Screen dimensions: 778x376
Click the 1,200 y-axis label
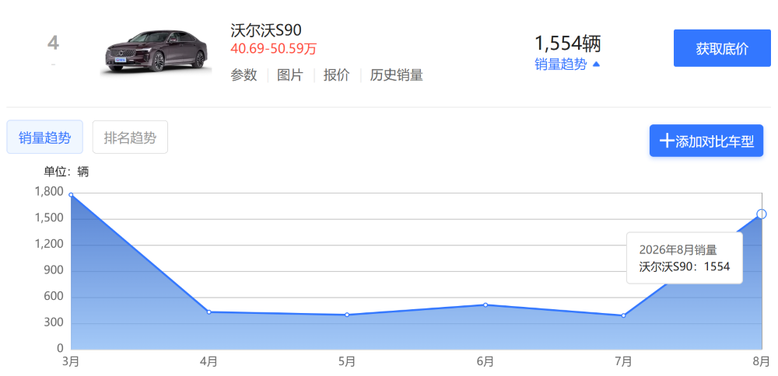click(50, 244)
